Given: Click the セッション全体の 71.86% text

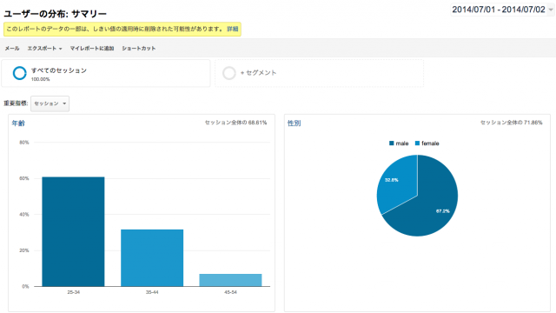Looking at the screenshot, I should click(x=512, y=123).
